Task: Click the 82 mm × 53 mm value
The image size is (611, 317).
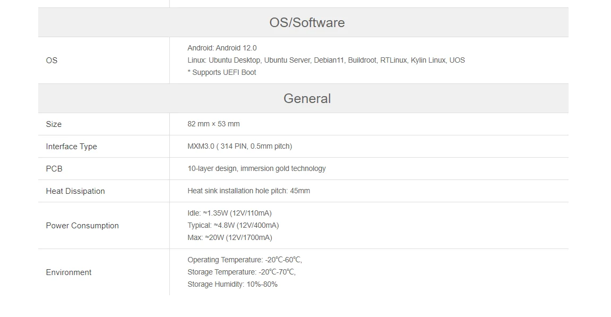Action: 213,124
